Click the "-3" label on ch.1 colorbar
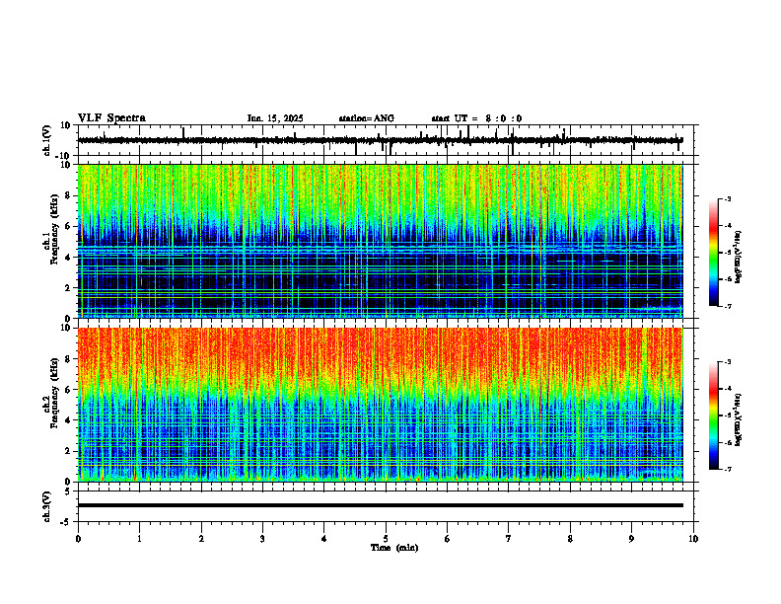Viewport: 781px width, 604px height. tap(728, 199)
